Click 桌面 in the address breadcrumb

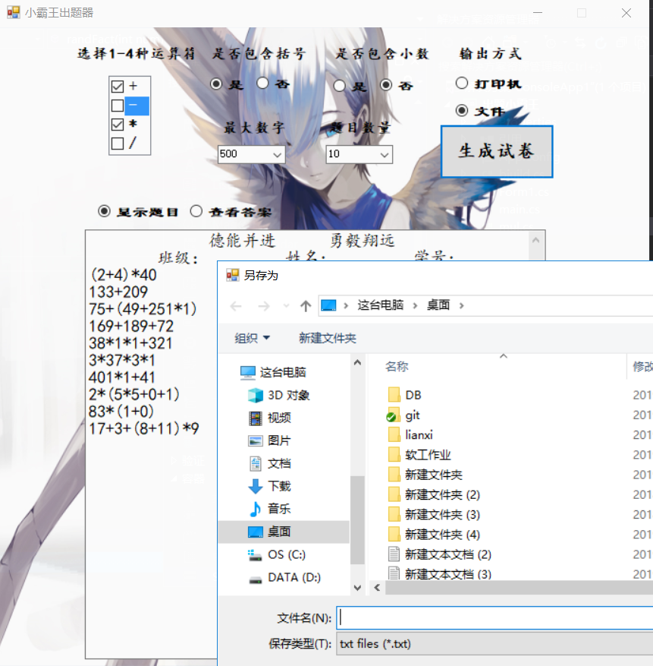[438, 305]
